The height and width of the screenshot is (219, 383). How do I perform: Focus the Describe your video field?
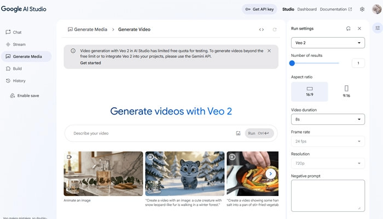pyautogui.click(x=152, y=133)
